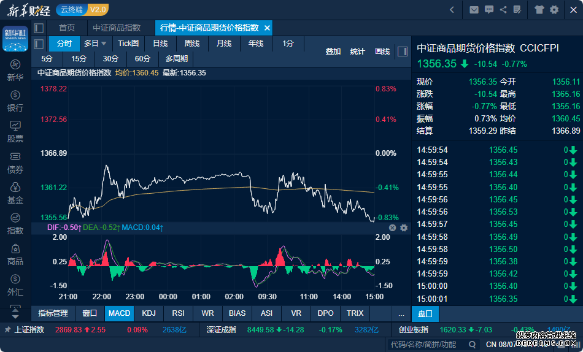The image size is (583, 352).
Task: Open the 银行 sidebar section
Action: click(15, 101)
